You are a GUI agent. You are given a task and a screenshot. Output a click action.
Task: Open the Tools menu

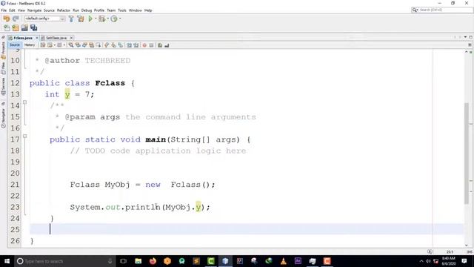click(x=122, y=10)
